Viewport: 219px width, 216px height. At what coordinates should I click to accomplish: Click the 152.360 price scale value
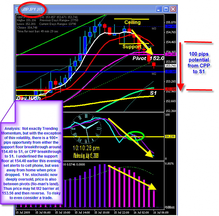(171, 111)
